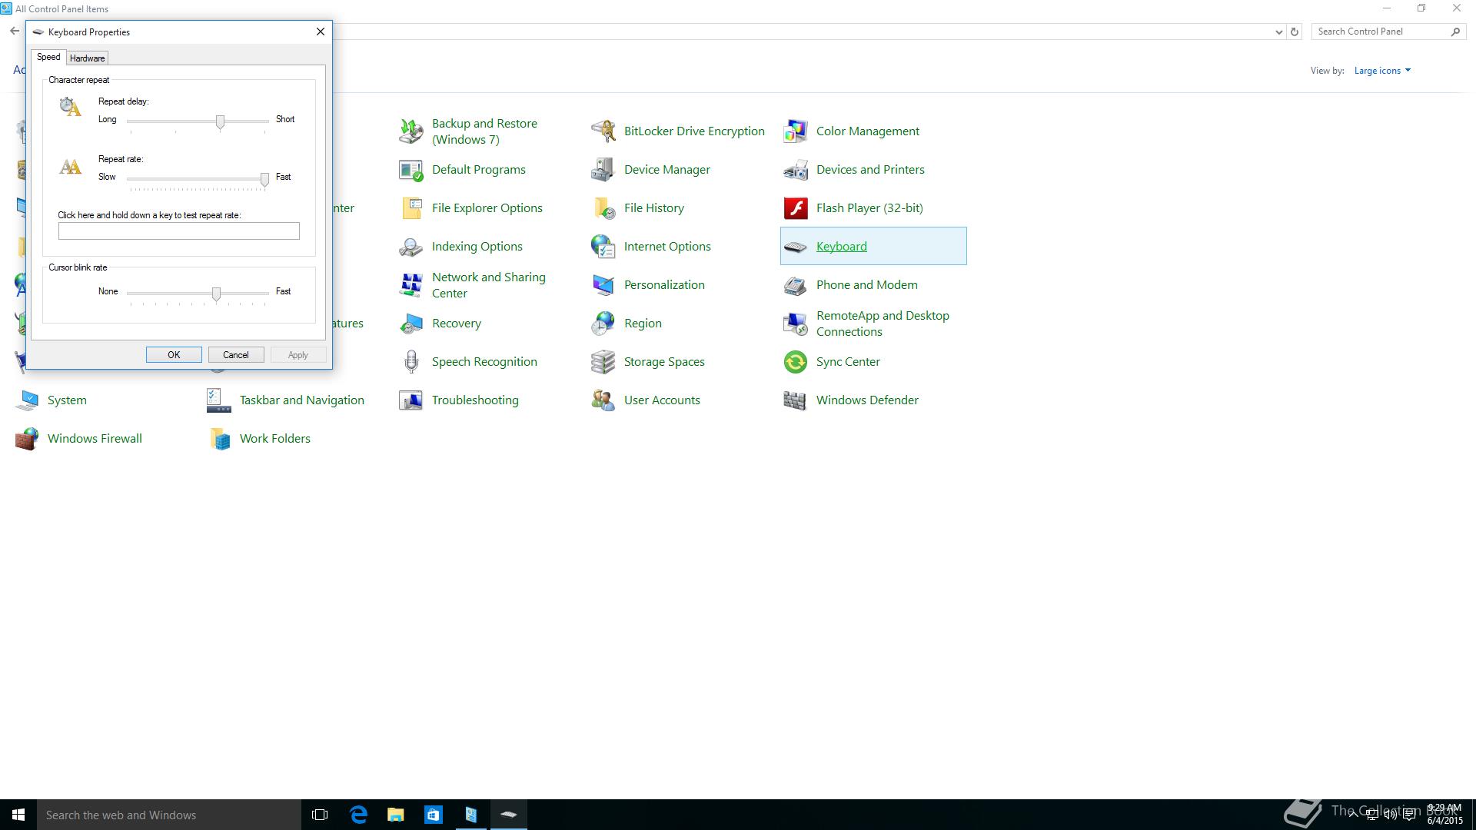Click OK in Keyboard Properties
1476x830 pixels.
(174, 355)
